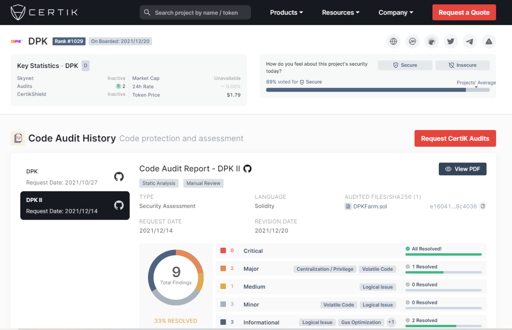
Task: Click the Static Analysis tag
Action: tap(159, 183)
